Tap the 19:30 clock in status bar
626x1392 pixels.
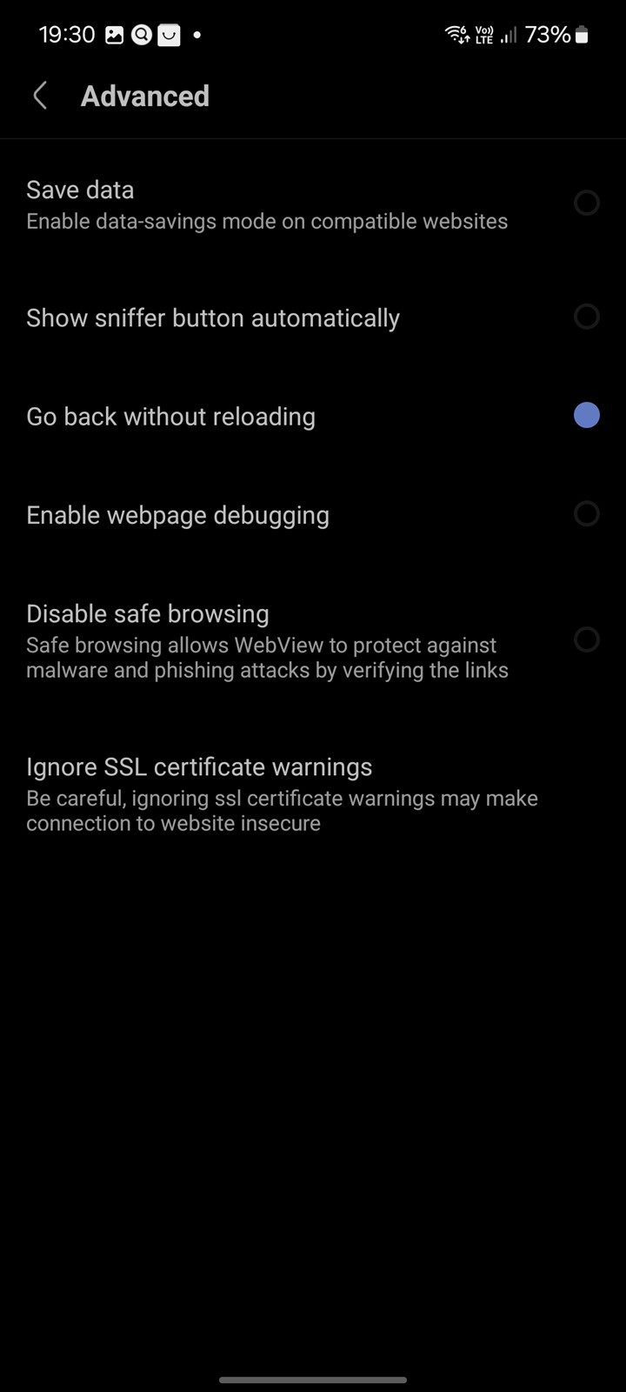coord(67,35)
